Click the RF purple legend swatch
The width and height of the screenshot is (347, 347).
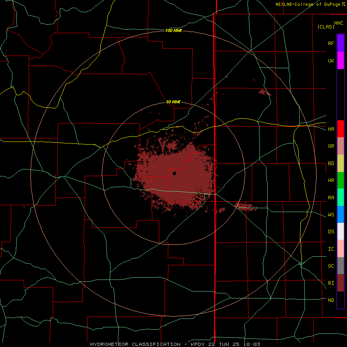[x=340, y=43]
